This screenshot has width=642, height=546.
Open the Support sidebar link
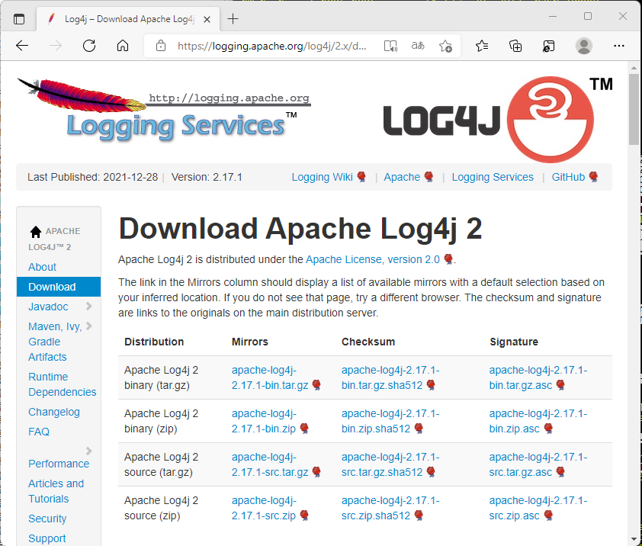[x=47, y=538]
